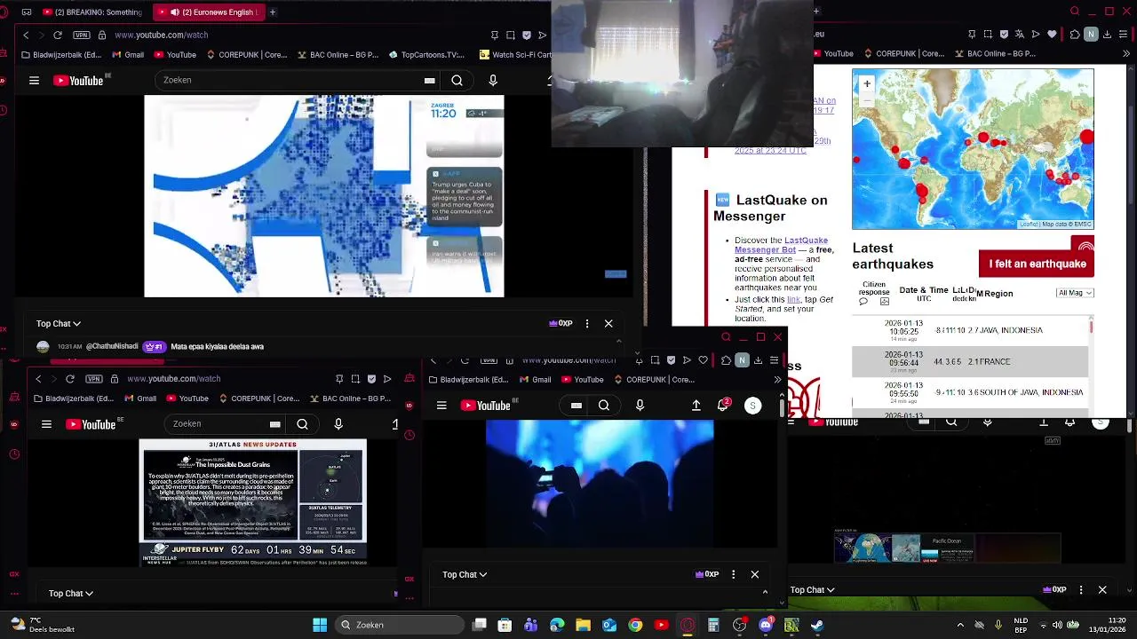The image size is (1137, 639).
Task: Open a new tab next to Euronews tab
Action: [x=273, y=12]
